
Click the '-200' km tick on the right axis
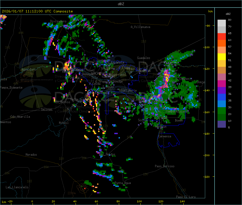click(x=207, y=155)
